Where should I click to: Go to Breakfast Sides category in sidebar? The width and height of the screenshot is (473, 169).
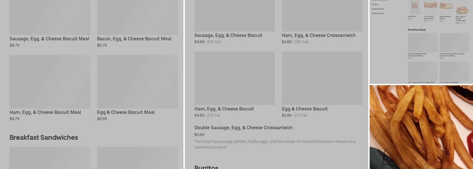(x=378, y=9)
